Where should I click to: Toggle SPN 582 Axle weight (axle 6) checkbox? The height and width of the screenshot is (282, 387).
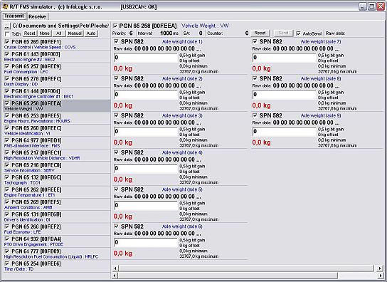116,226
